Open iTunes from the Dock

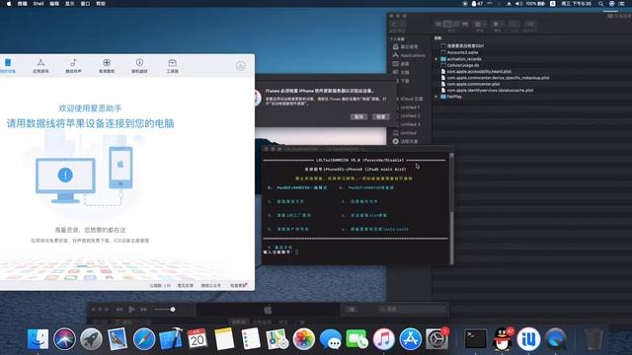[x=384, y=339]
